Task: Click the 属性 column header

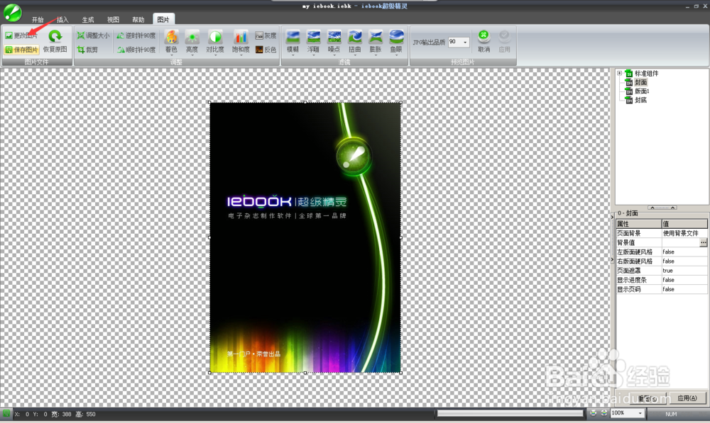Action: click(x=638, y=224)
